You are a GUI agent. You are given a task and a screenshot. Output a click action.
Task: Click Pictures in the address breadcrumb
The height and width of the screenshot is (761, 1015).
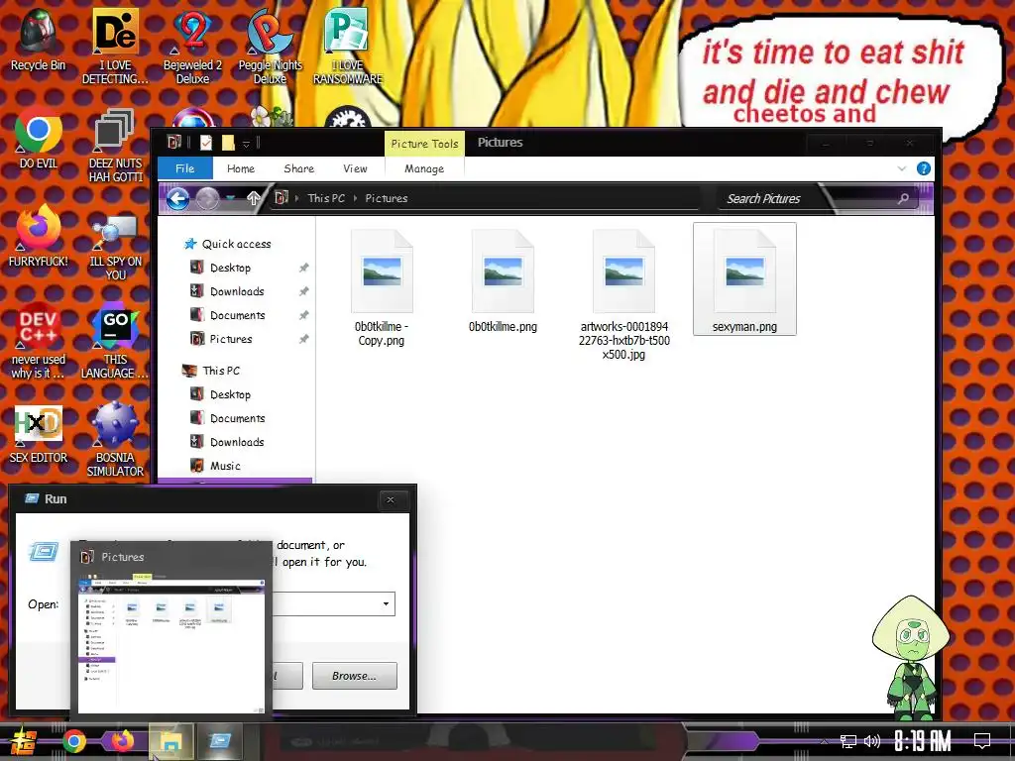coord(387,198)
